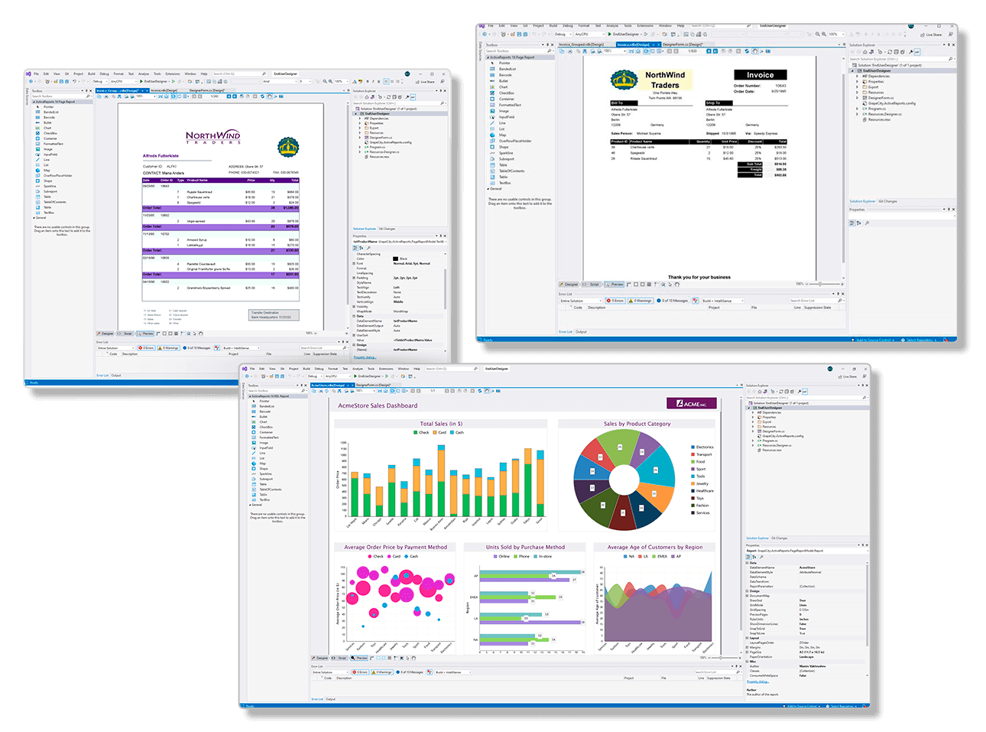Click Select Repository in dashboard window status bar
Image resolution: width=986 pixels, height=732 pixels.
842,706
